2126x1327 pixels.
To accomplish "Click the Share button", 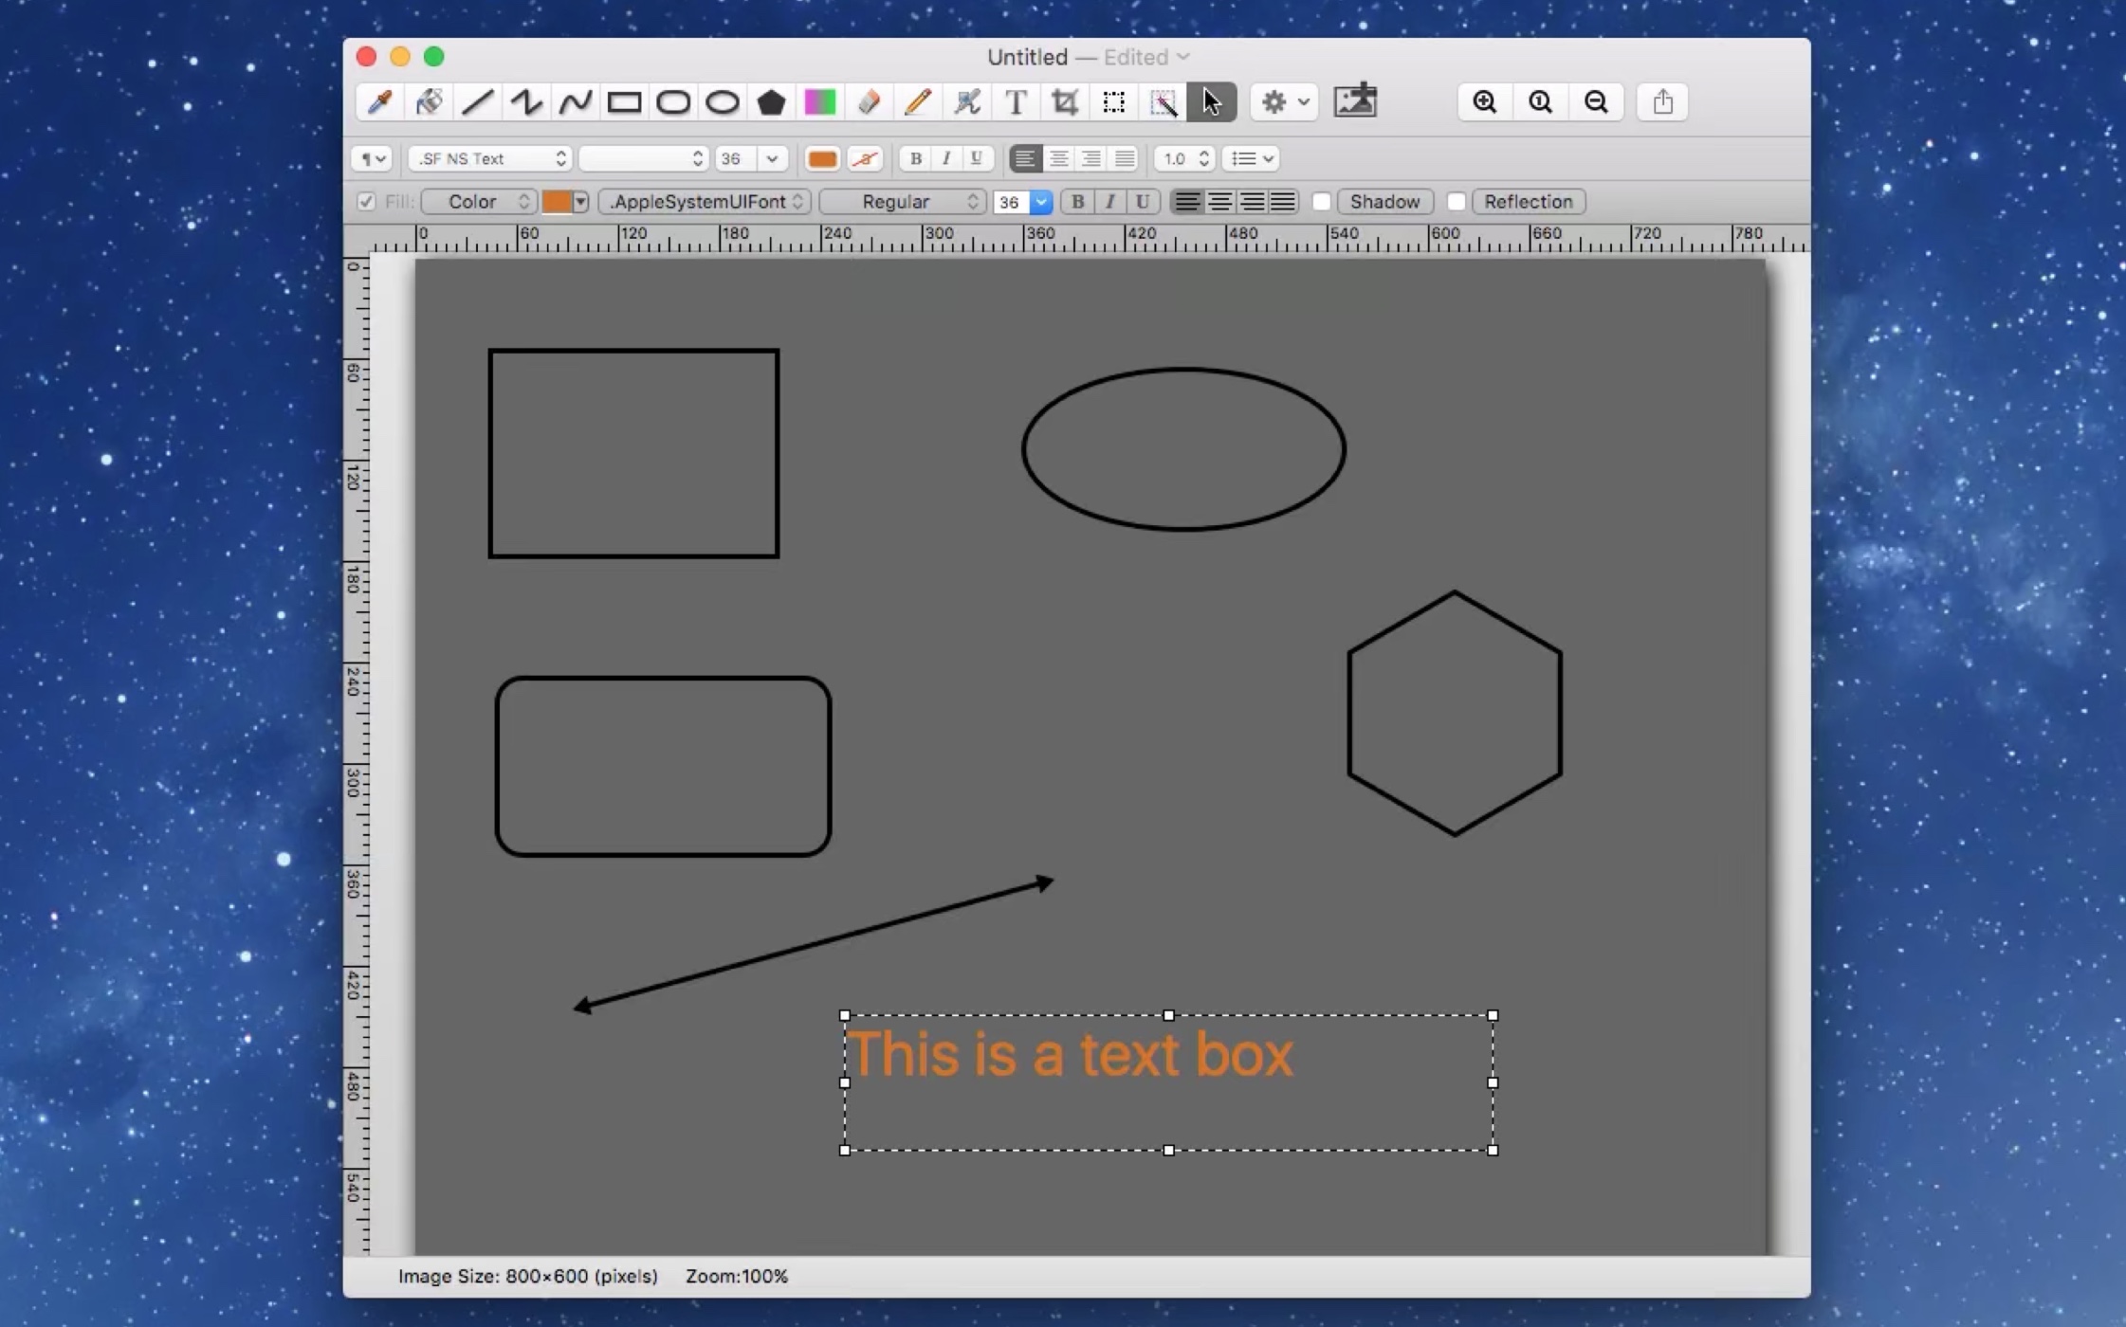I will (x=1662, y=101).
